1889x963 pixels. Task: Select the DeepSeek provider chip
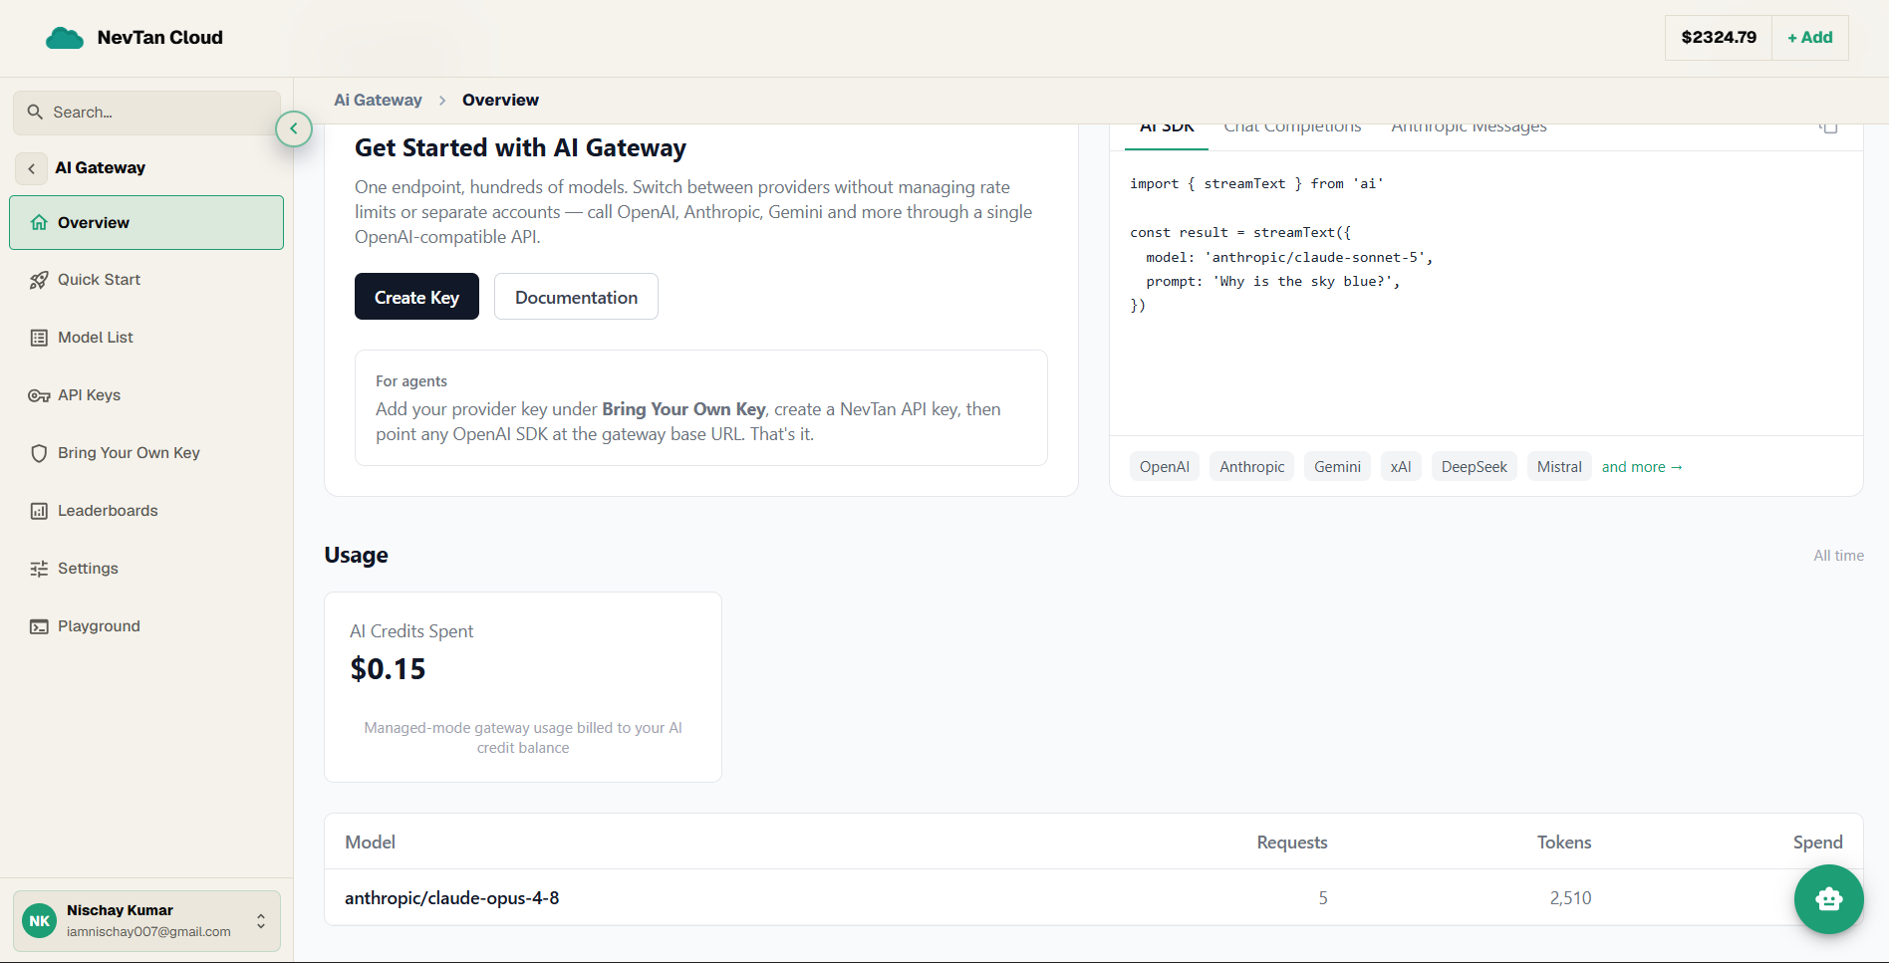tap(1475, 467)
